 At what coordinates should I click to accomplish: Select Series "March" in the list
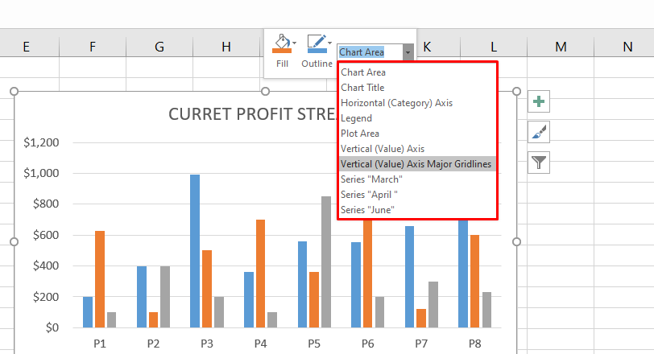tap(371, 179)
